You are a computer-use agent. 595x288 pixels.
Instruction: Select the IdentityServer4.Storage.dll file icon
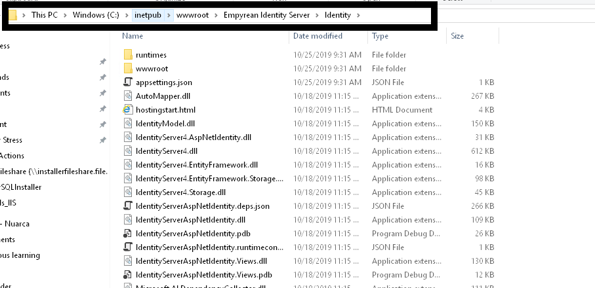coord(129,192)
